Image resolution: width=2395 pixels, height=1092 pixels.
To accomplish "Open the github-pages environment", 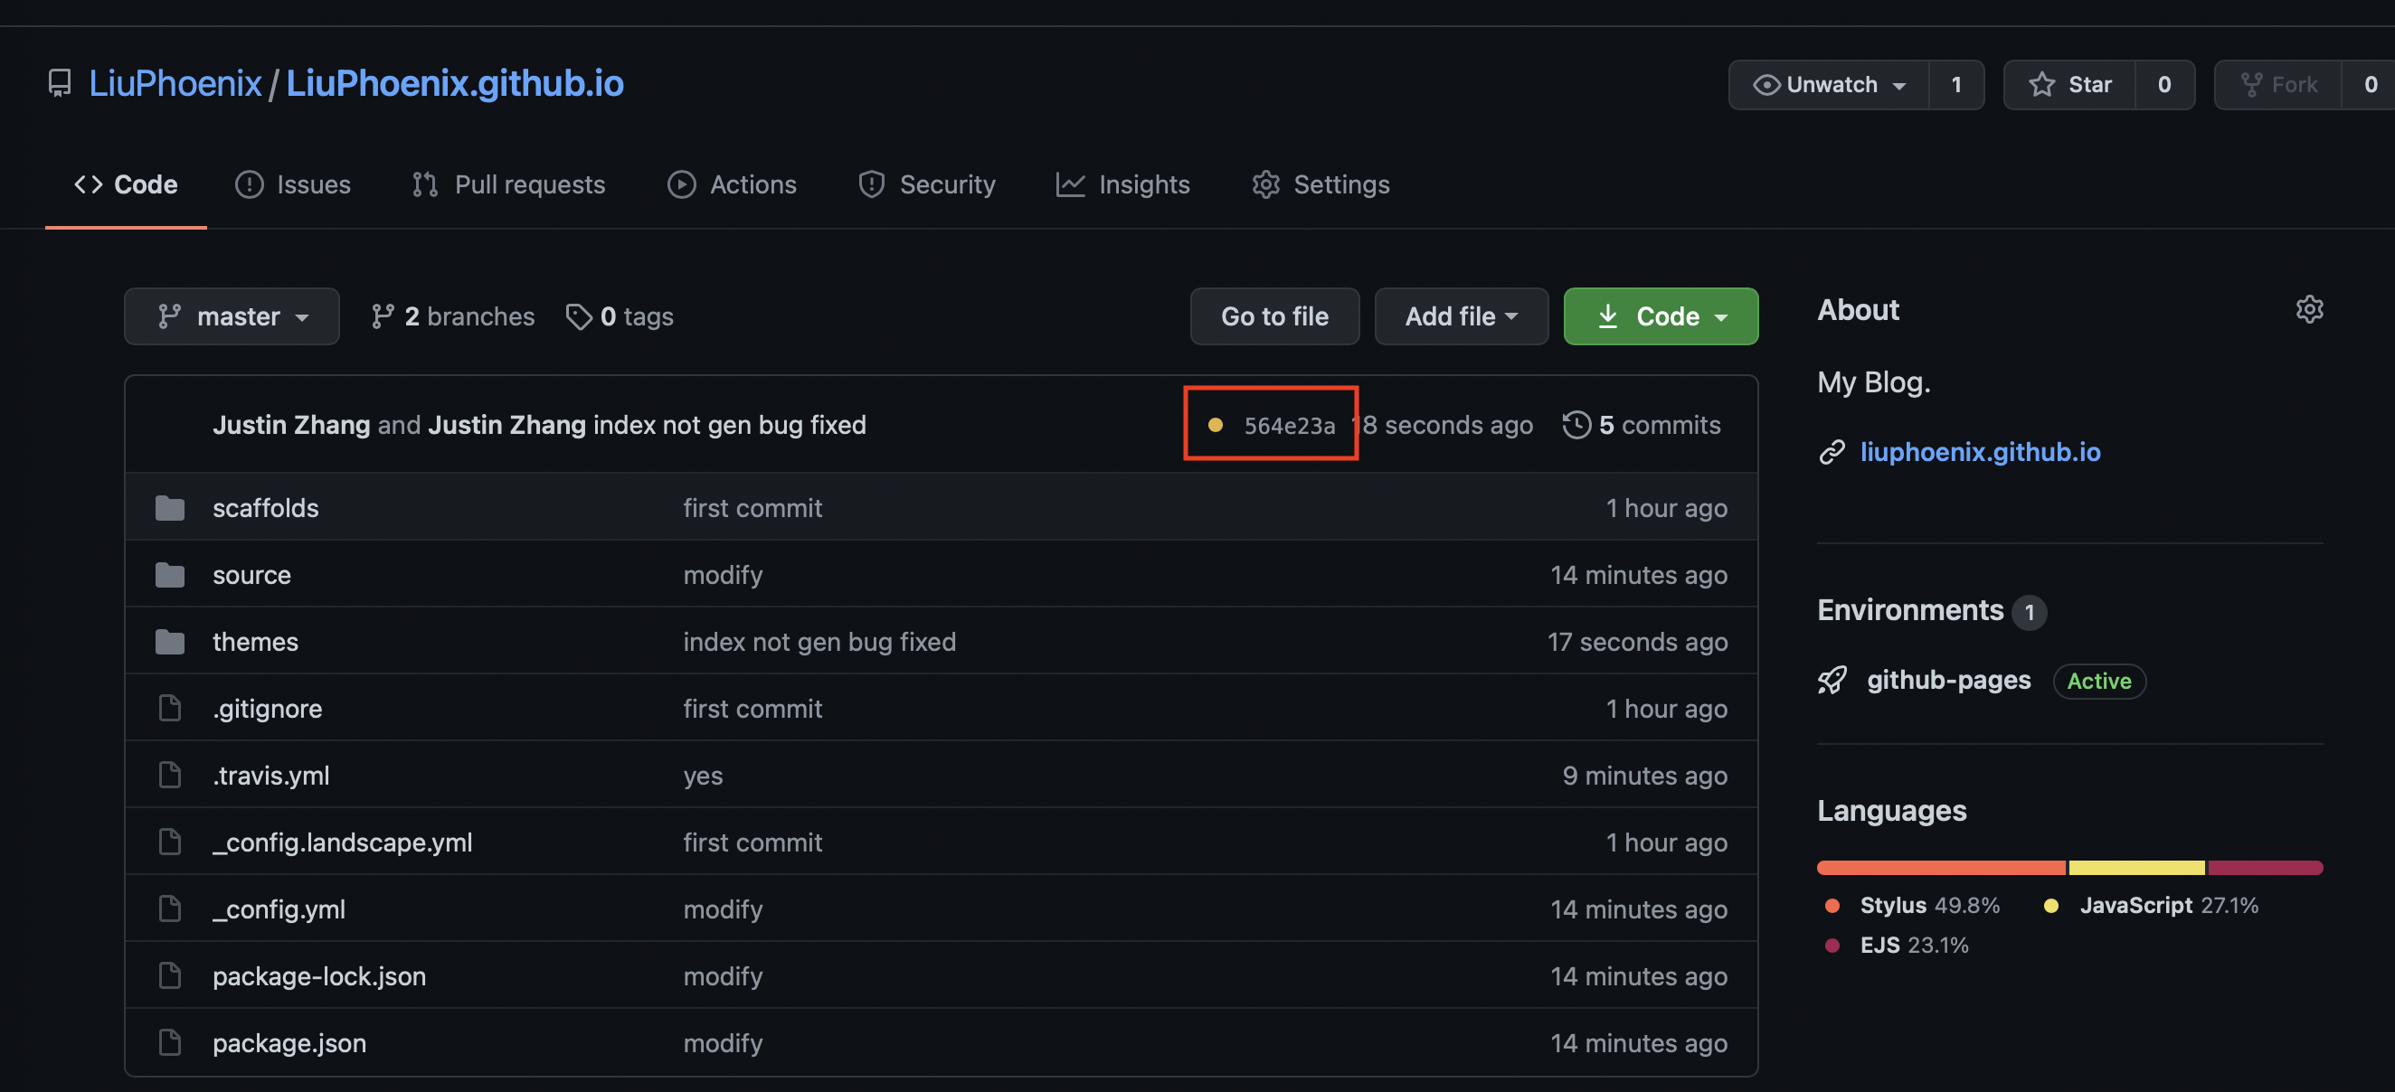I will click(1948, 681).
